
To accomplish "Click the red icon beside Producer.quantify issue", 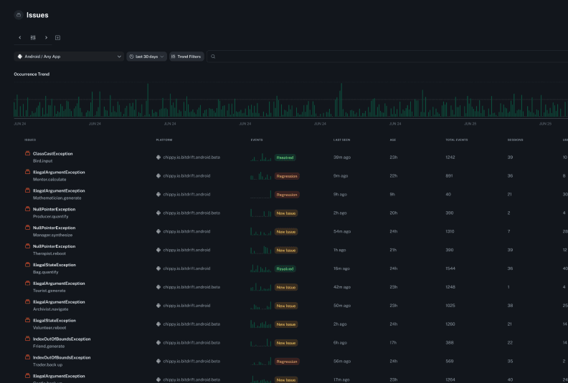I will (x=27, y=210).
